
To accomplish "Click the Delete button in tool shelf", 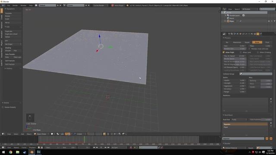I will coord(13,37).
